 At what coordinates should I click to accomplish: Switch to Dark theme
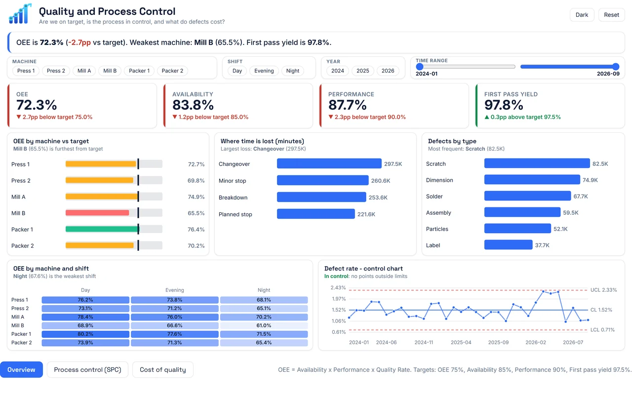point(582,15)
